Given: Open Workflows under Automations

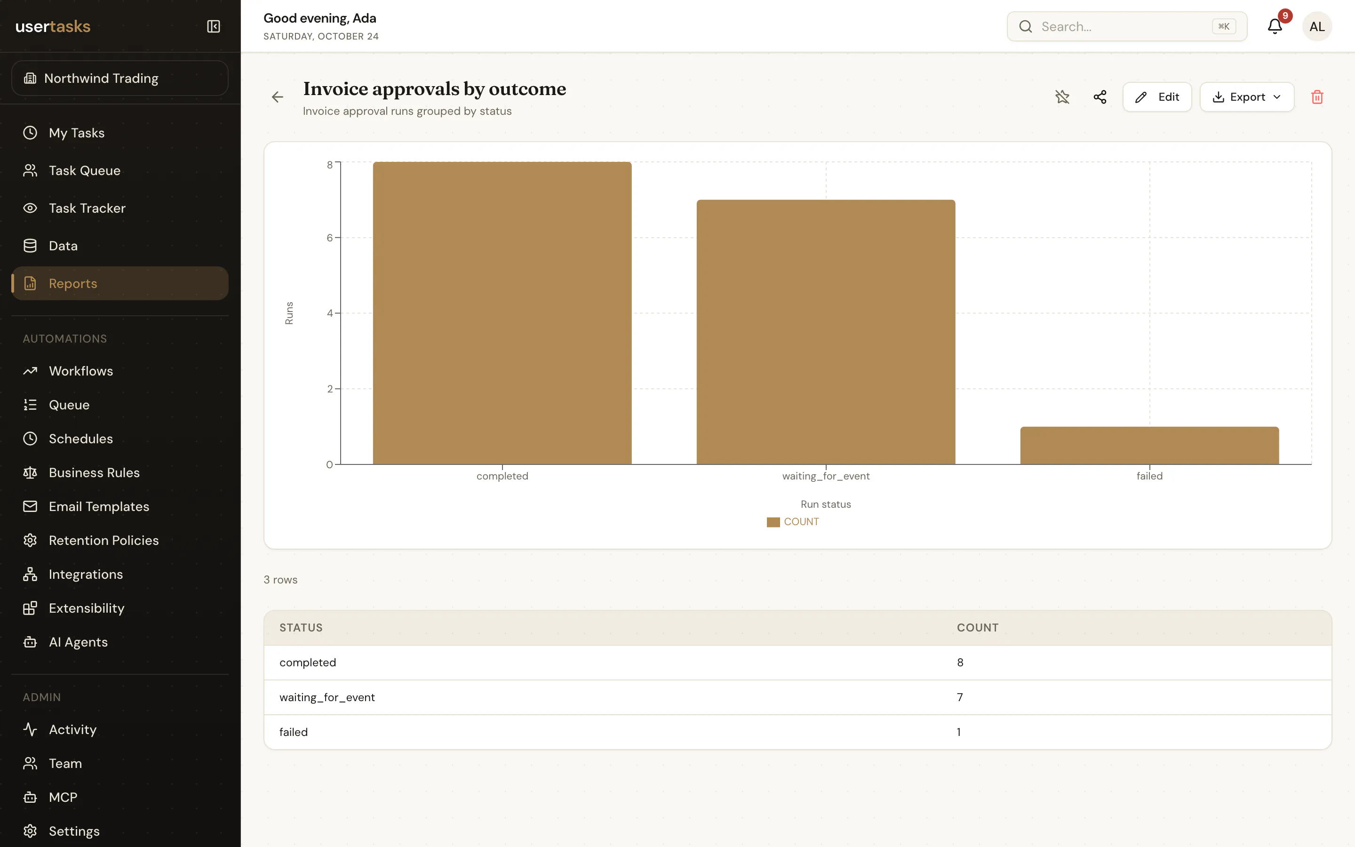Looking at the screenshot, I should coord(120,371).
